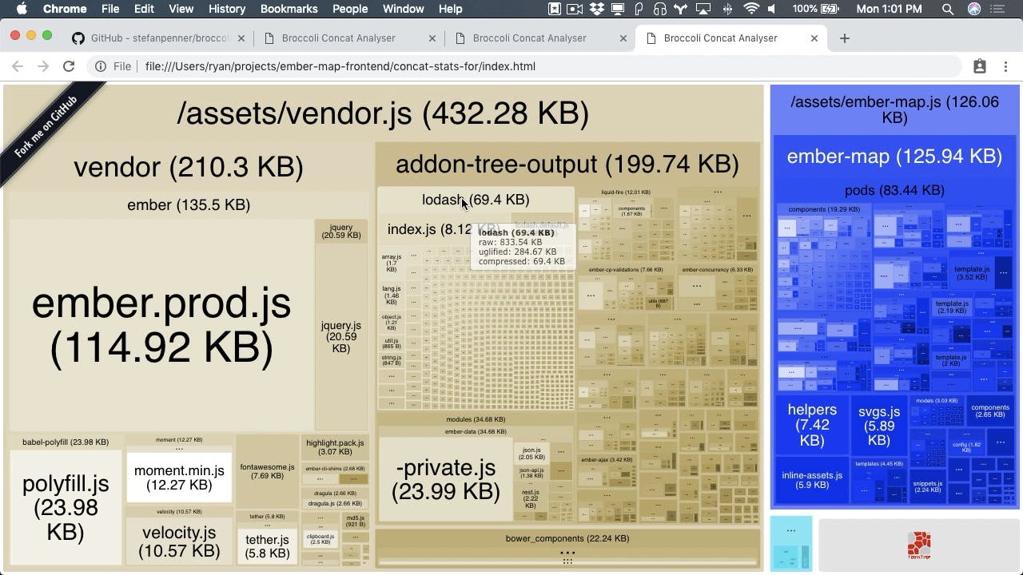The image size is (1023, 575).
Task: Click the ember-map (125.94 KB) header
Action: pos(894,156)
